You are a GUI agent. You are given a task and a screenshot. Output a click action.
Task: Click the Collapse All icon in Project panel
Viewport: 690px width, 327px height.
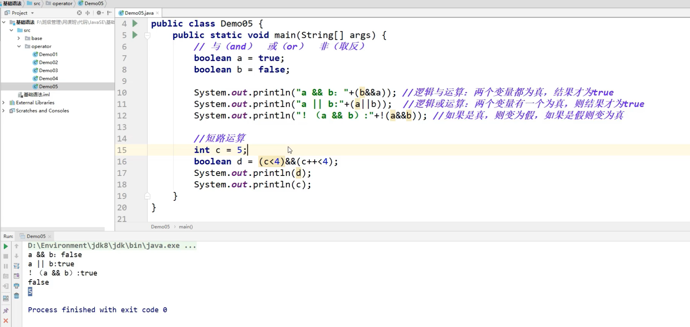point(88,13)
